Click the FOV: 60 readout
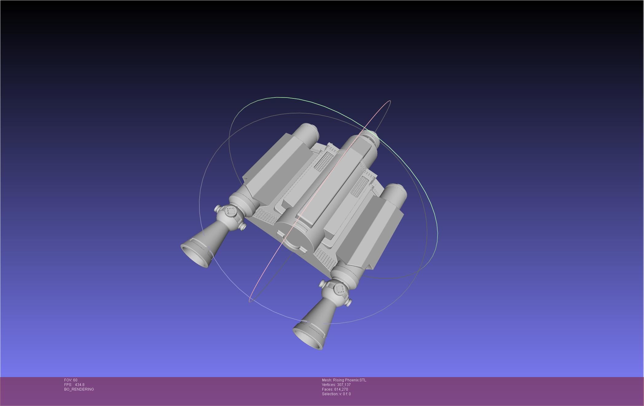644x406 pixels. (71, 380)
